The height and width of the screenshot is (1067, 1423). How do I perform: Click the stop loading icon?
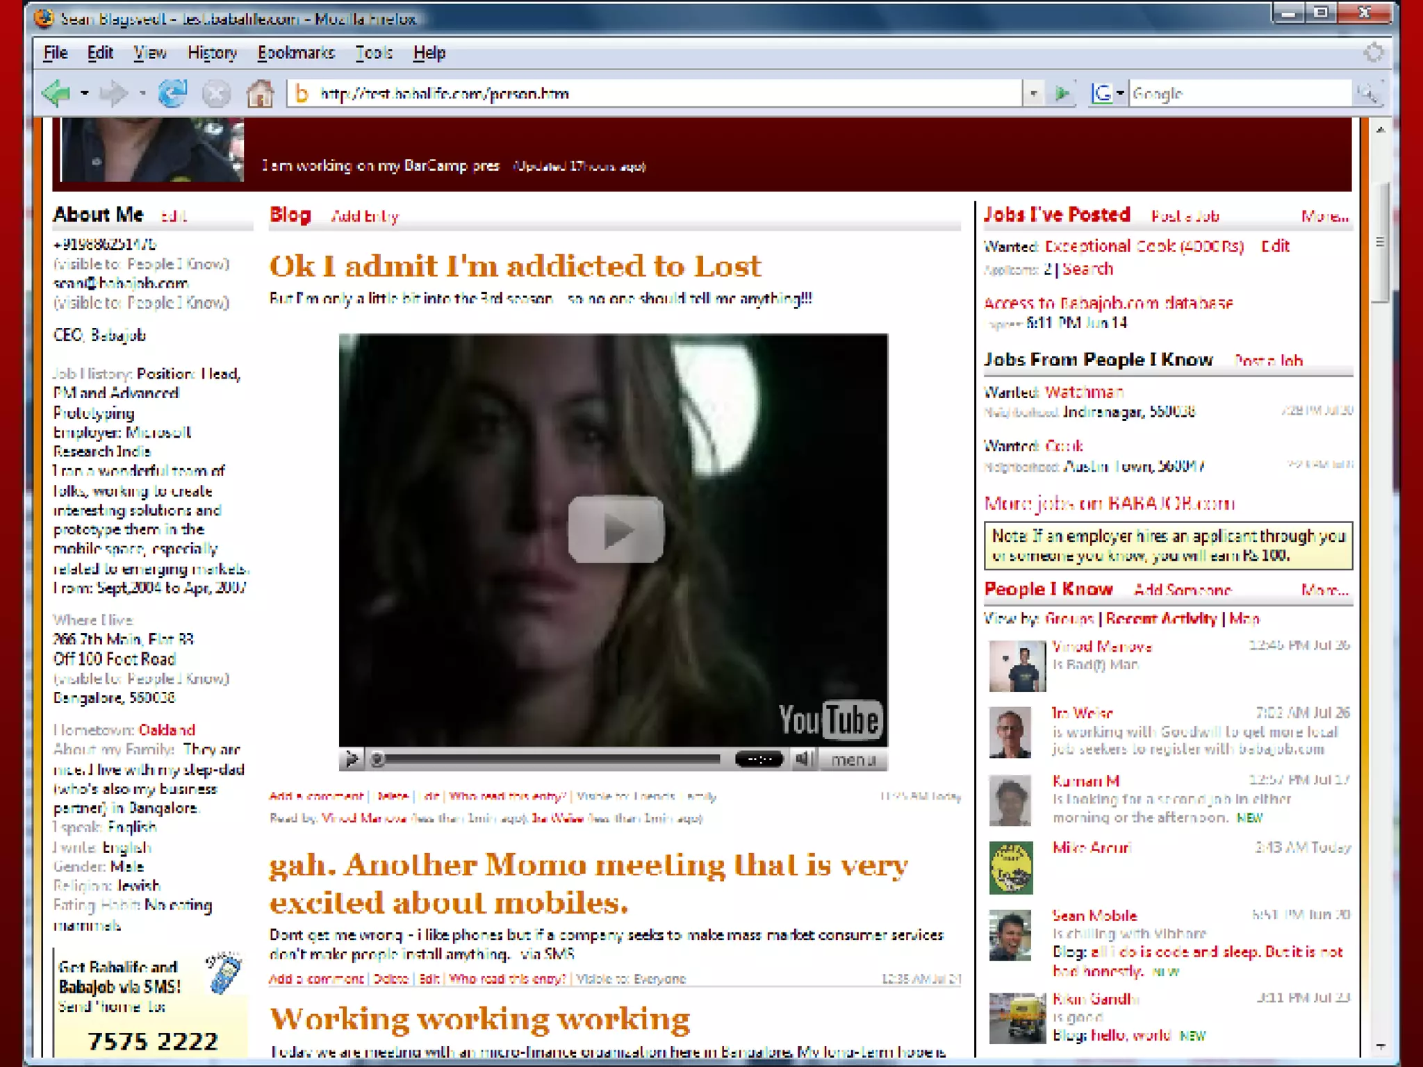click(216, 93)
